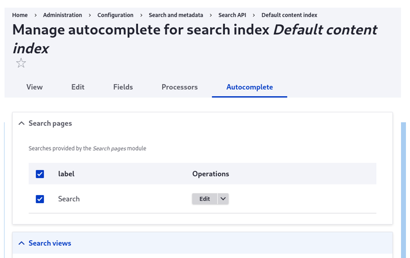Collapse the Search pages section chevron

[x=21, y=123]
